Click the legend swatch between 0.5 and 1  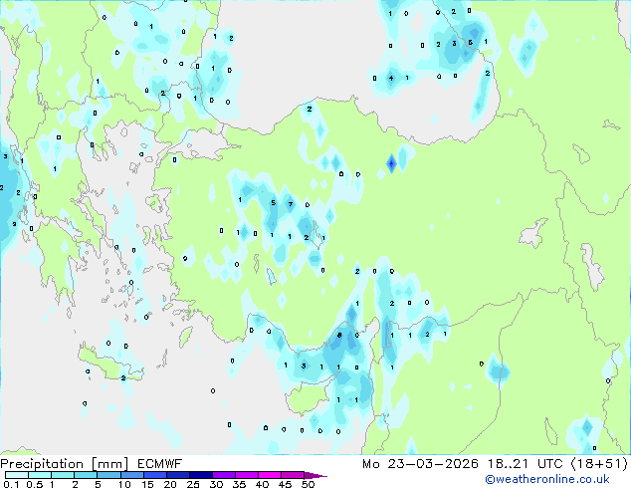coord(40,475)
